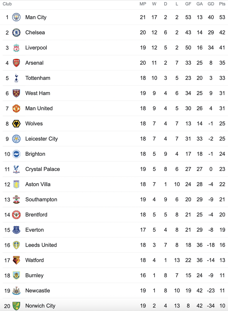Click the Newcastle club crest

click(x=17, y=290)
